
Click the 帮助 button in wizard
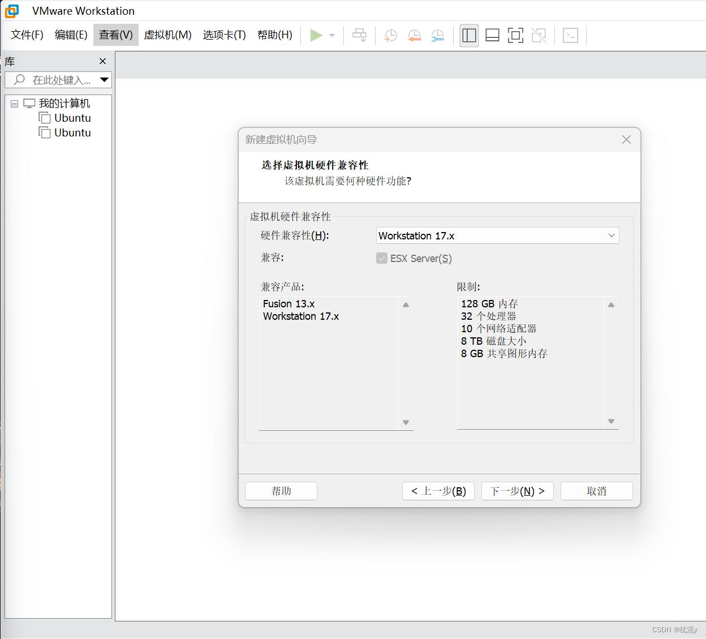pyautogui.click(x=281, y=491)
